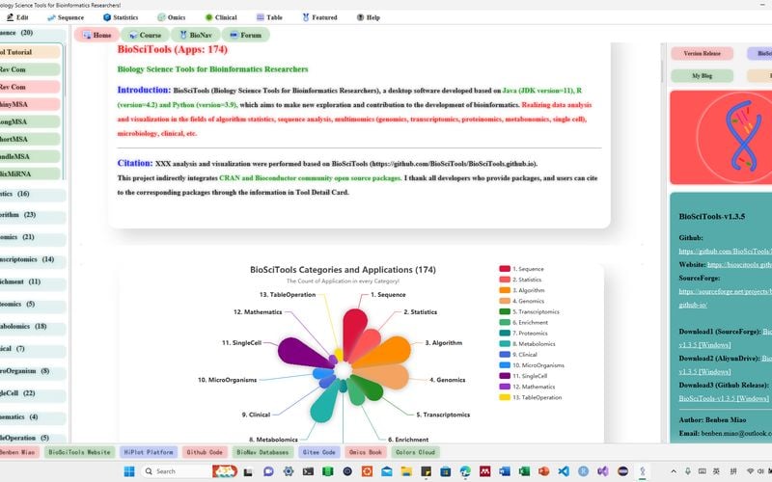This screenshot has width=772, height=482.
Task: Toggle the Clinical legend entry
Action: coord(518,355)
